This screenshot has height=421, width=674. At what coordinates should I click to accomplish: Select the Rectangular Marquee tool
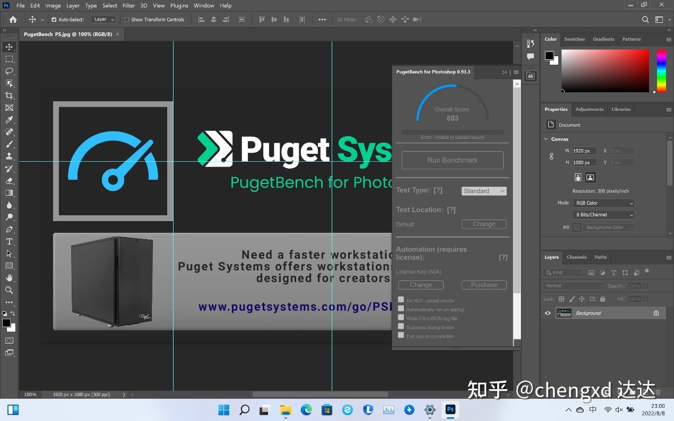[9, 59]
